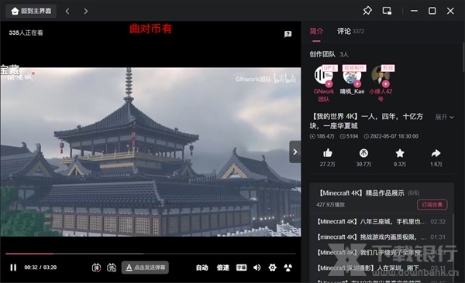Collapse the side panel with arrow
The height and width of the screenshot is (283, 465).
[294, 152]
